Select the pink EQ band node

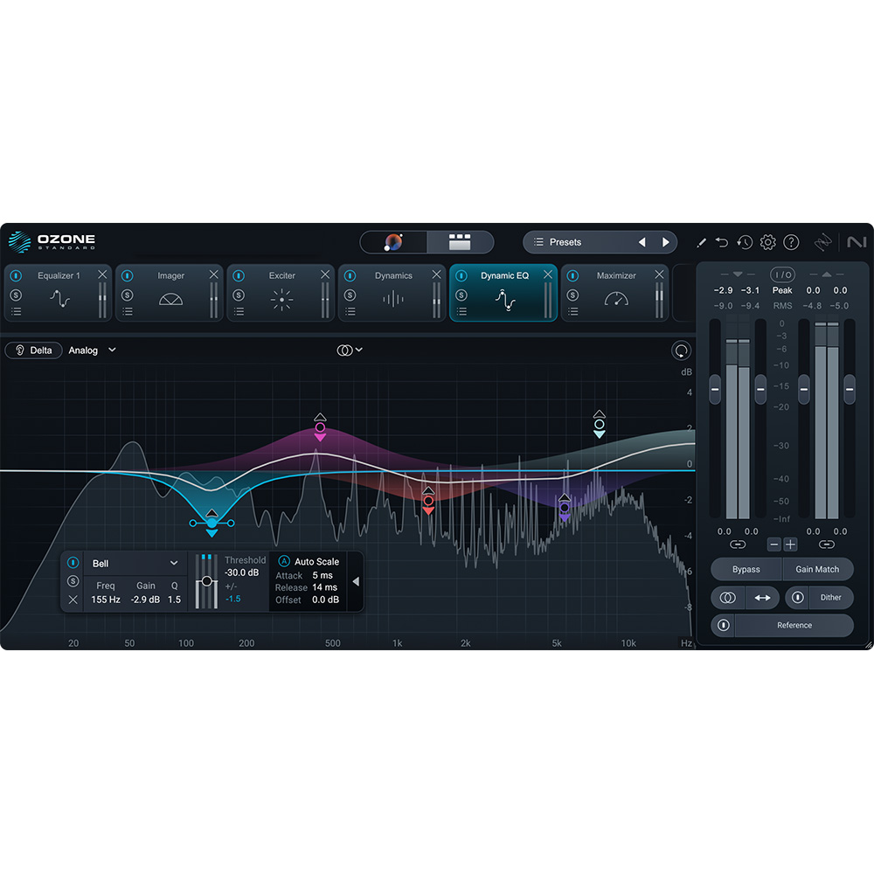click(x=320, y=427)
